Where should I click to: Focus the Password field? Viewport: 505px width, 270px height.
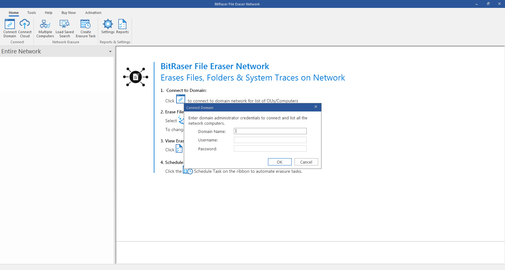(270, 149)
